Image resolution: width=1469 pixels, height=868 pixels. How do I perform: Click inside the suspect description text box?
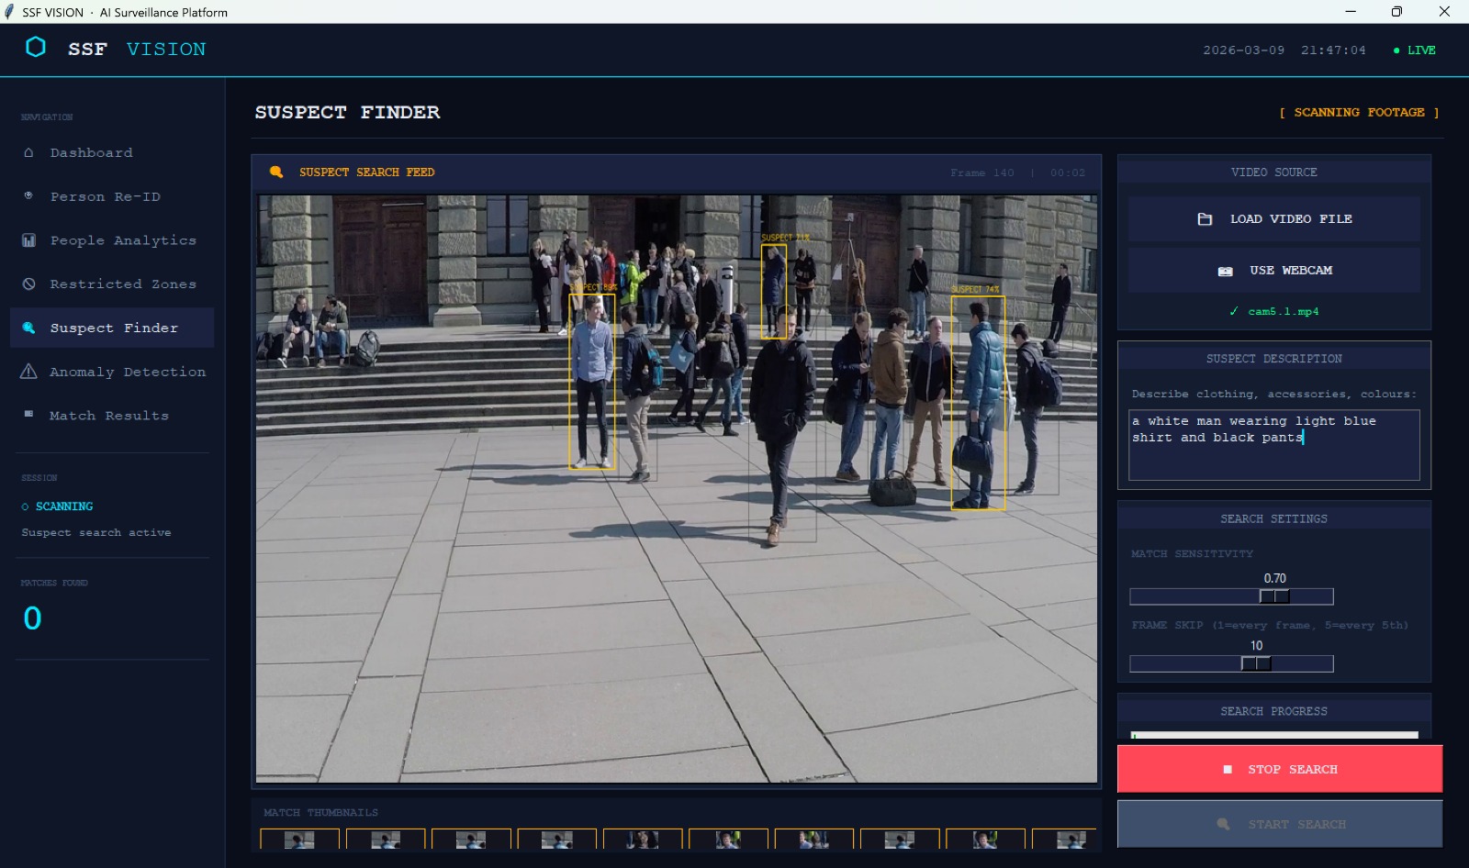[1273, 445]
